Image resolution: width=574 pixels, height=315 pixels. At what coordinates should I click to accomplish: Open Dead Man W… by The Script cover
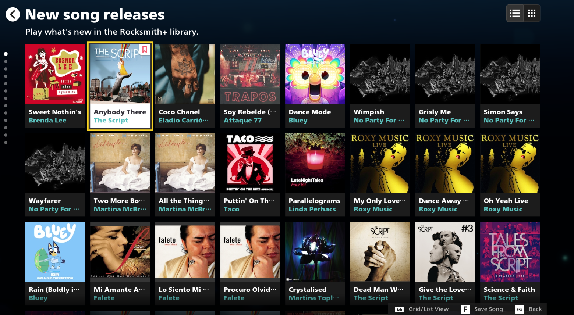tap(380, 252)
